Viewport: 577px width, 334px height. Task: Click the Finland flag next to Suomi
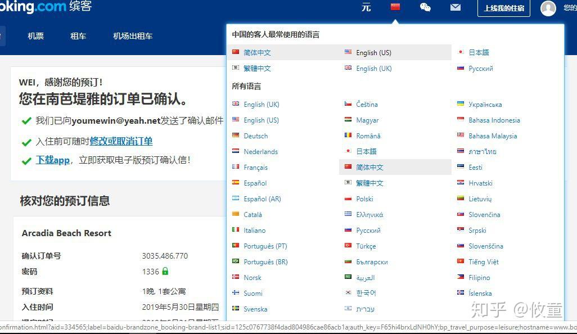pyautogui.click(x=236, y=293)
